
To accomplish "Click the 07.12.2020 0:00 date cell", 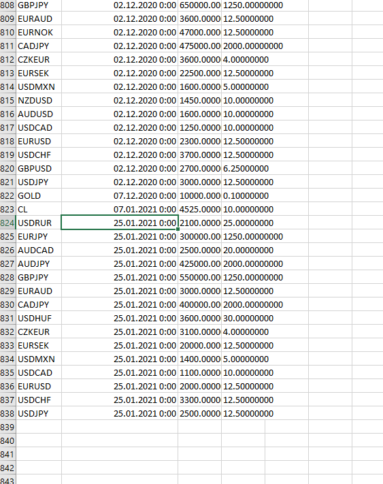I will (120, 195).
